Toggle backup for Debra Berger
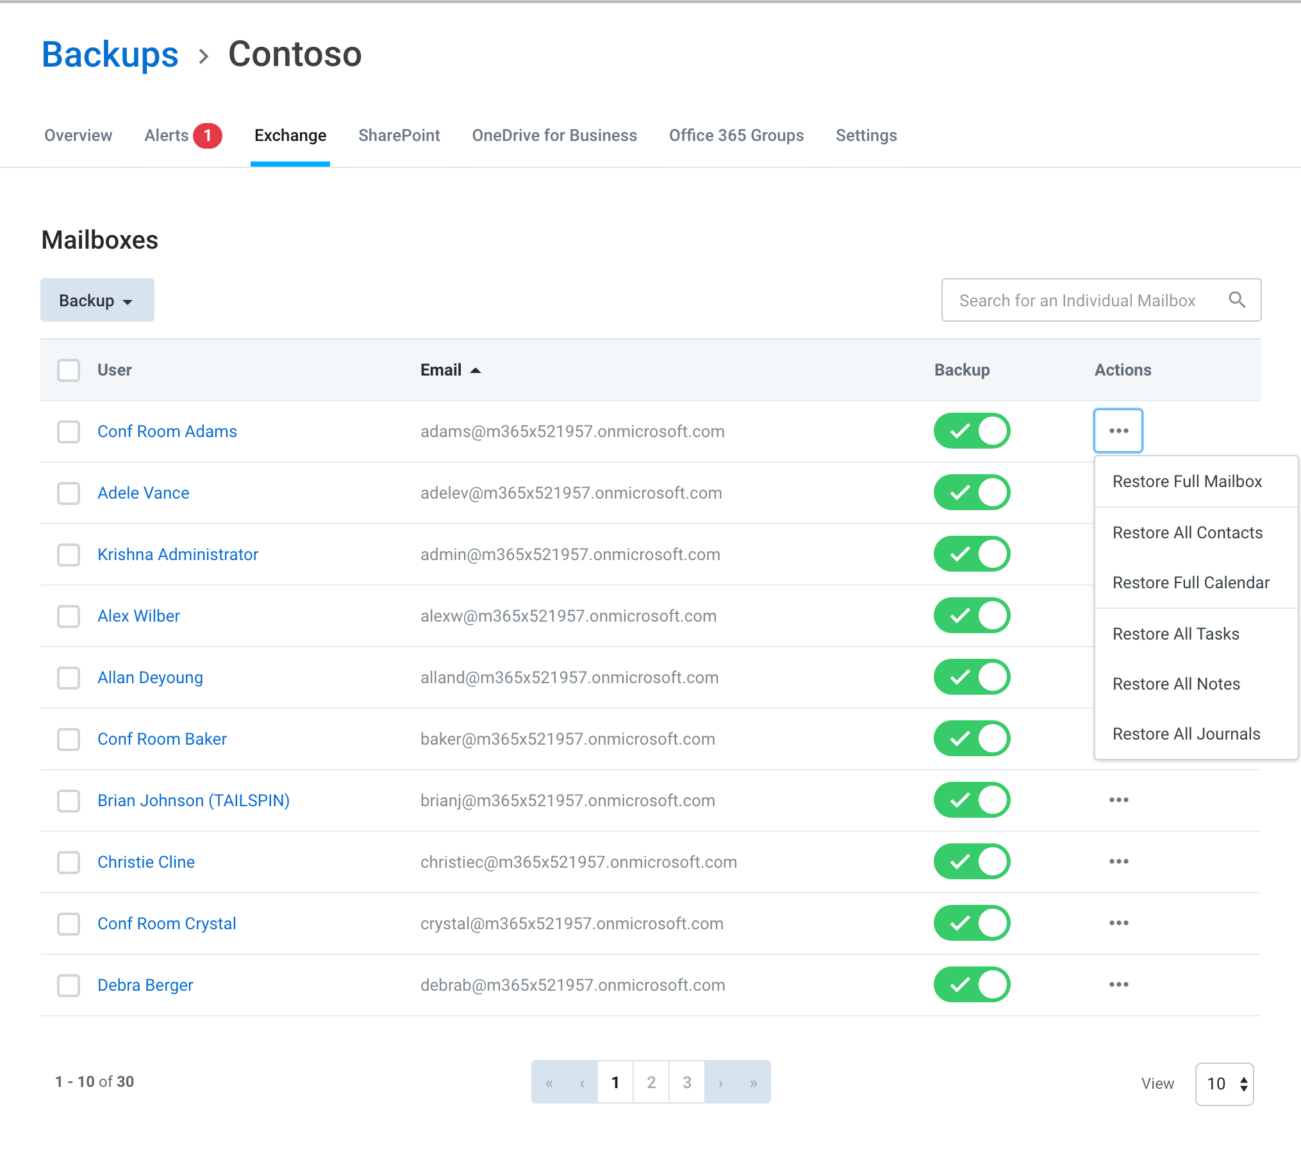 [972, 984]
